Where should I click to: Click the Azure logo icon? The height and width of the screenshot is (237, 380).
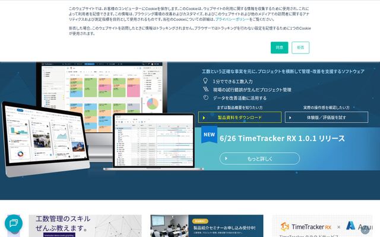click(x=351, y=226)
